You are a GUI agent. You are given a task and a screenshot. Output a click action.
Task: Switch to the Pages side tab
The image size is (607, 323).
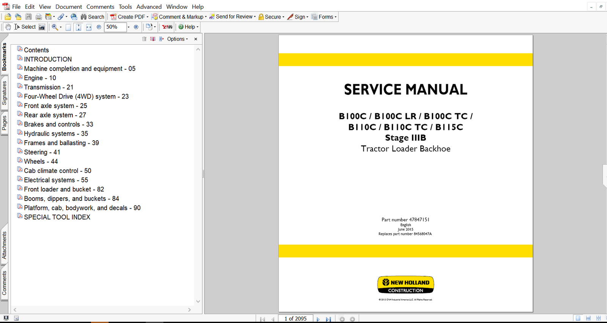pyautogui.click(x=5, y=123)
